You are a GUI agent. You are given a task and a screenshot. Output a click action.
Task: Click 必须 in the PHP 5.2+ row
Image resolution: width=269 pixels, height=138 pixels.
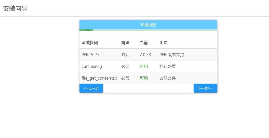[125, 55]
